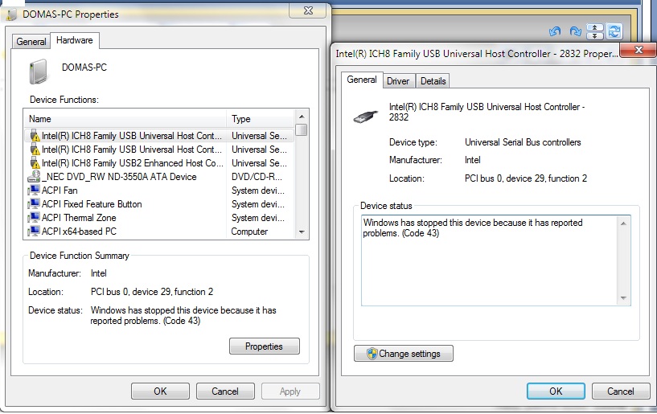The image size is (657, 414).
Task: Select ACPI x64-based PC row
Action: click(158, 232)
